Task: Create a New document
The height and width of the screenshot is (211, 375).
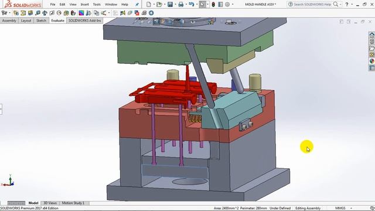Action: pos(149,4)
